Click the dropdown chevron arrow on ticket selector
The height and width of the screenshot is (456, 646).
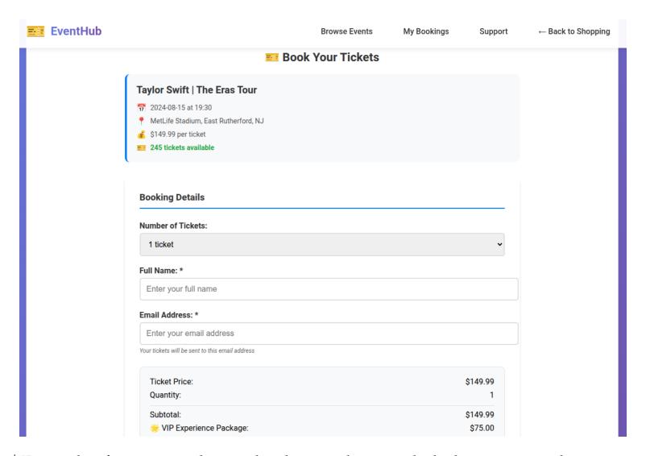coord(499,244)
